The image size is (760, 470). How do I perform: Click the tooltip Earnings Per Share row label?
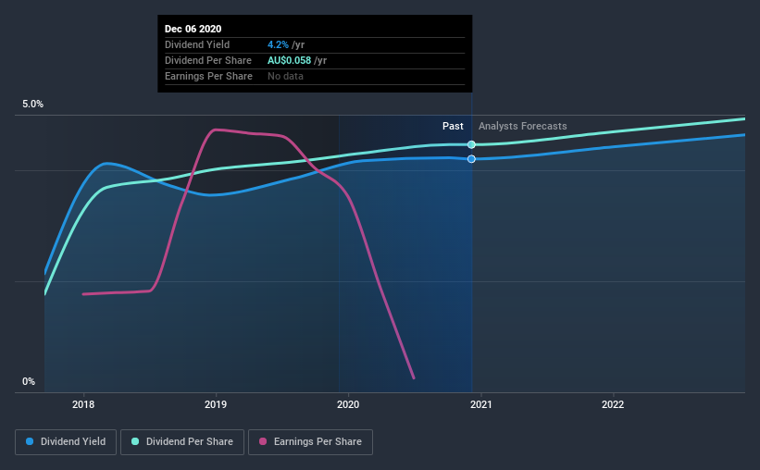208,76
